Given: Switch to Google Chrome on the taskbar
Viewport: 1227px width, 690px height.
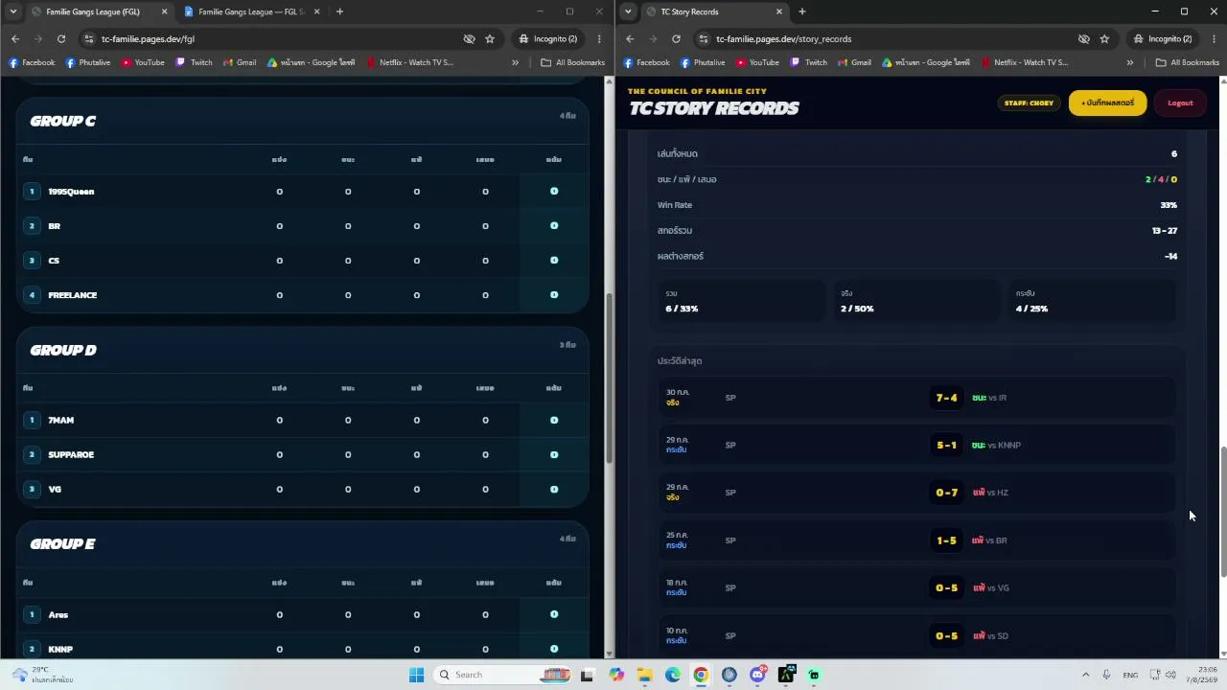Looking at the screenshot, I should [701, 675].
